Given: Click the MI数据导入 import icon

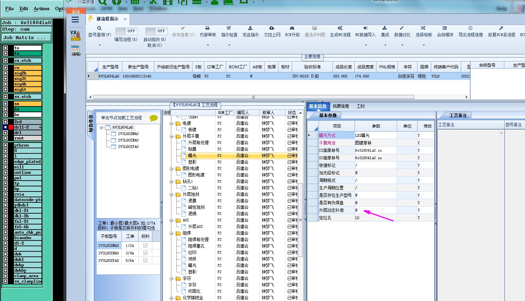Looking at the screenshot, I should [x=365, y=28].
